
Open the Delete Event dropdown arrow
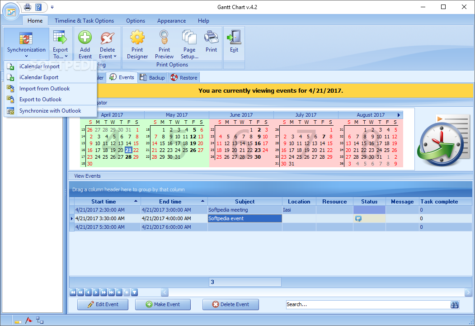[x=115, y=57]
